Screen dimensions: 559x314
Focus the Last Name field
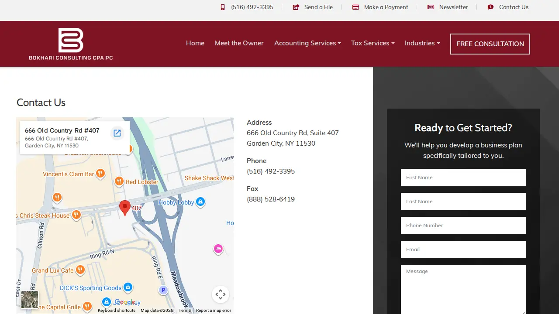pyautogui.click(x=463, y=201)
